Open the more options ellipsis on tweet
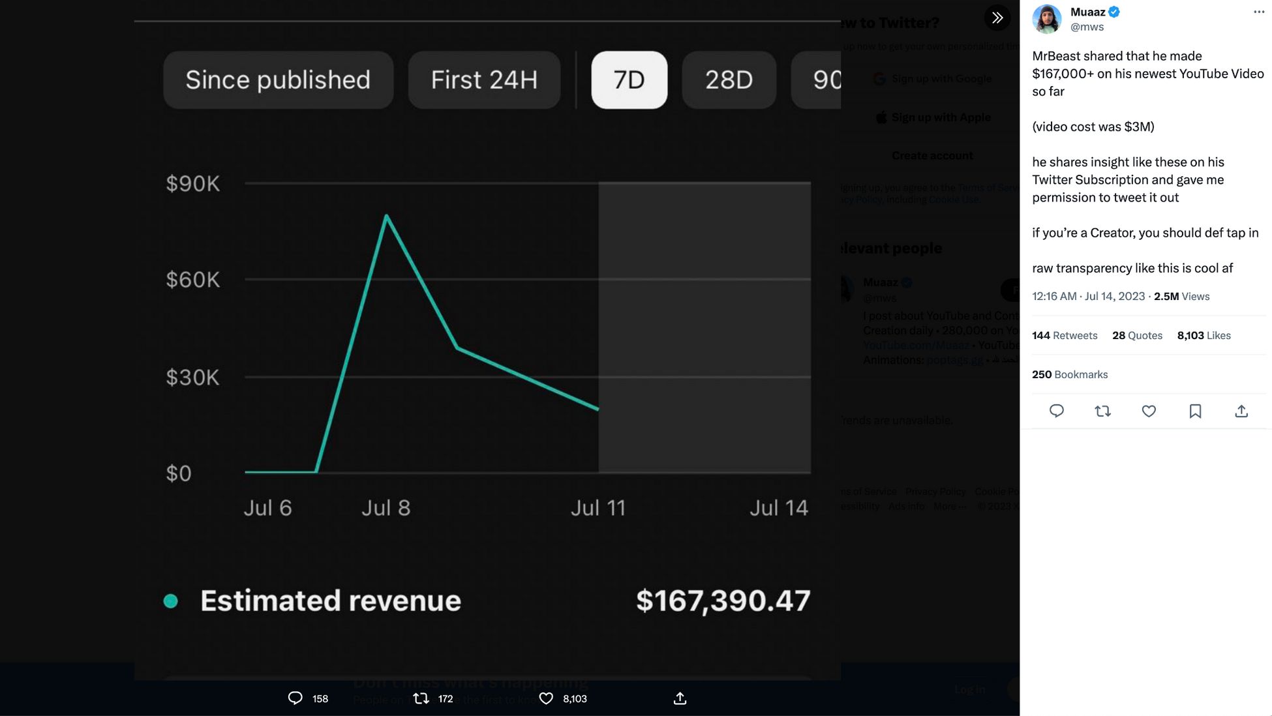This screenshot has width=1272, height=716. tap(1259, 12)
